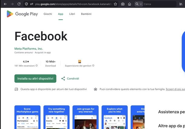Open the Explore what you're into screenshot
Image resolution: width=185 pixels, height=129 pixels.
115,117
